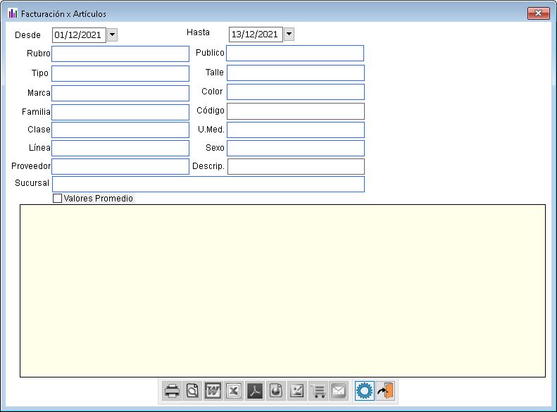Screen dimensions: 557x412
Task: Select the Sucursal input field
Action: click(x=208, y=184)
